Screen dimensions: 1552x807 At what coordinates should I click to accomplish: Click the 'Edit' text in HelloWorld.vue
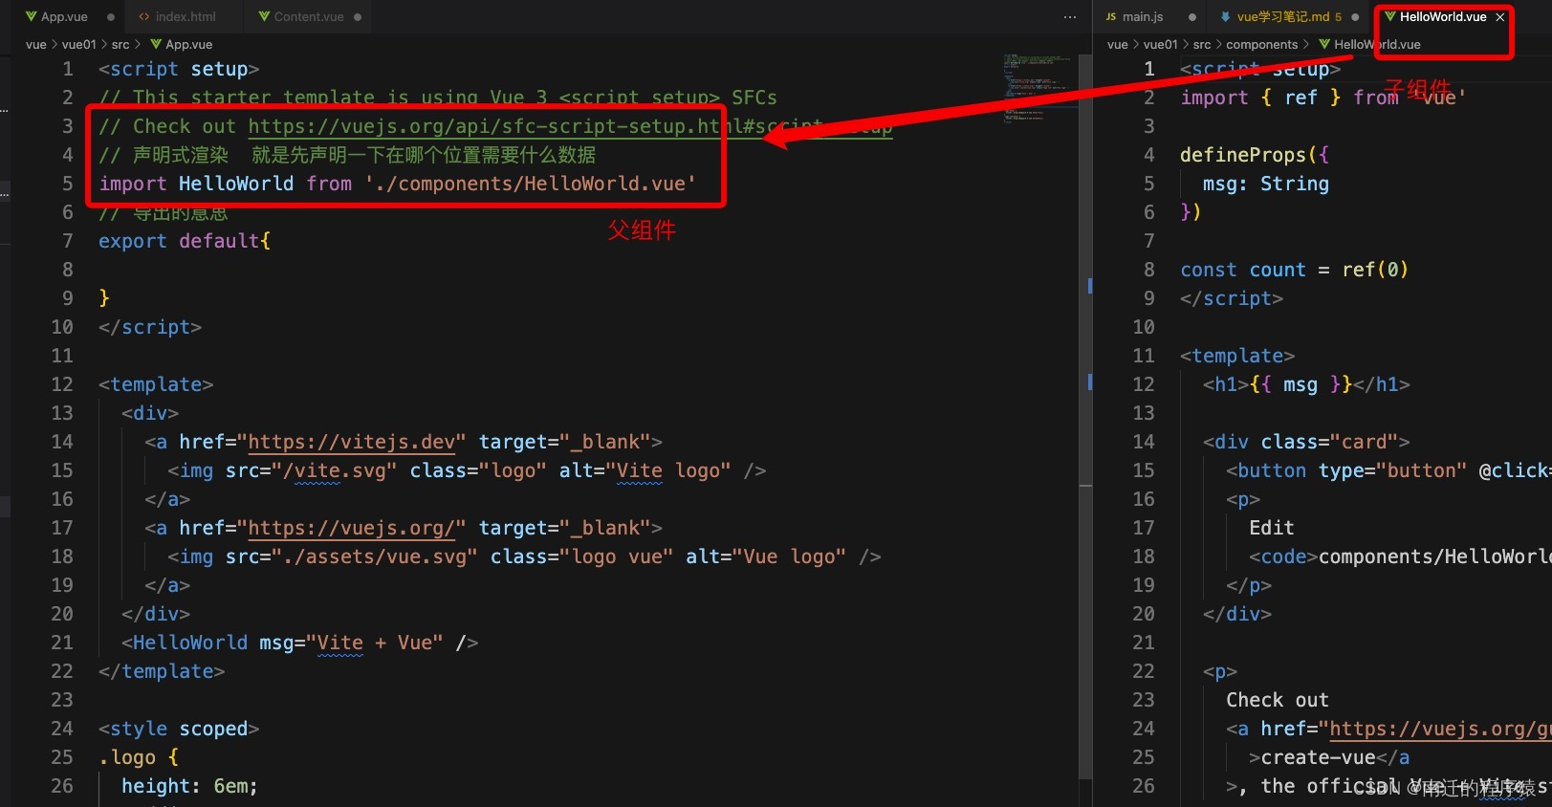pos(1272,528)
